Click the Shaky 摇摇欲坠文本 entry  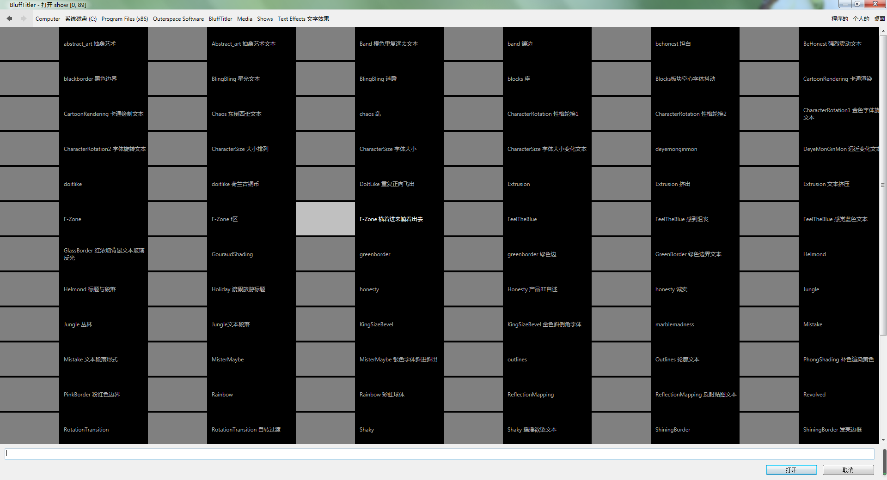(532, 430)
